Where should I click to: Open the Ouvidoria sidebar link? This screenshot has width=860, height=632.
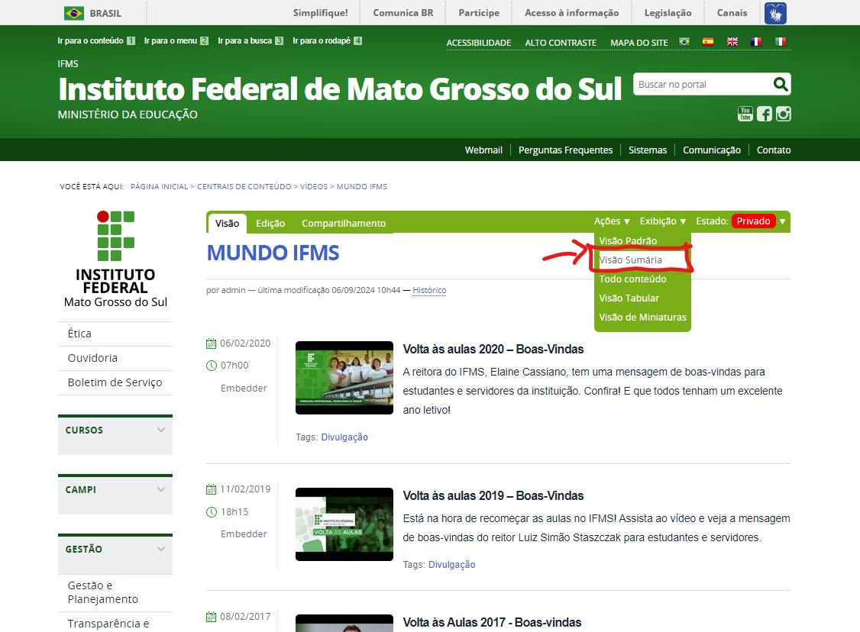pos(92,357)
